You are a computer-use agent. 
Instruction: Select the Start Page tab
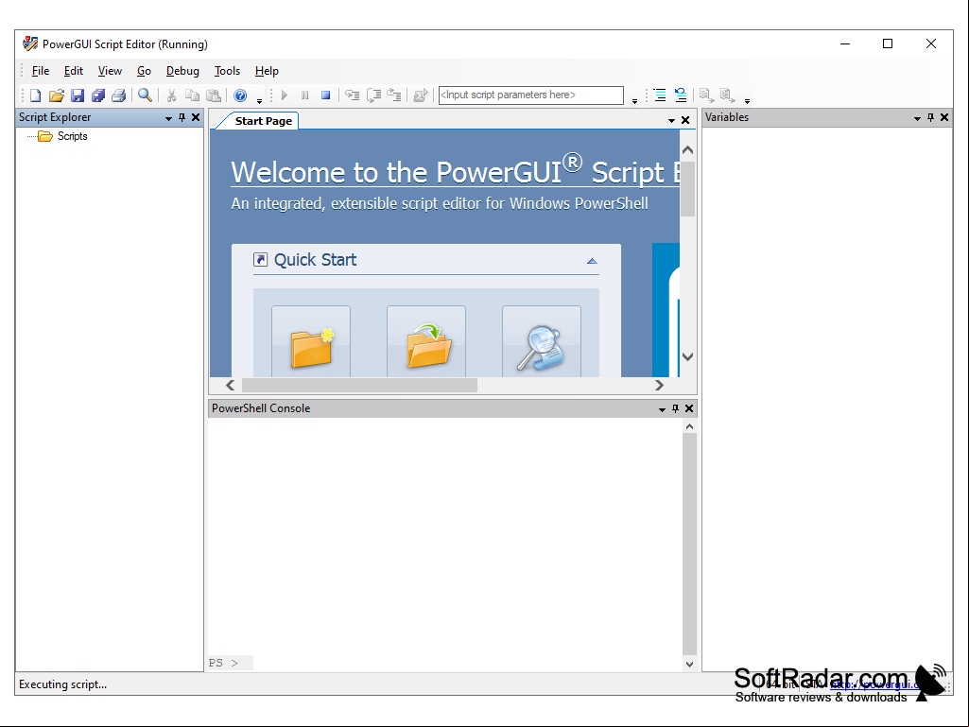point(263,121)
